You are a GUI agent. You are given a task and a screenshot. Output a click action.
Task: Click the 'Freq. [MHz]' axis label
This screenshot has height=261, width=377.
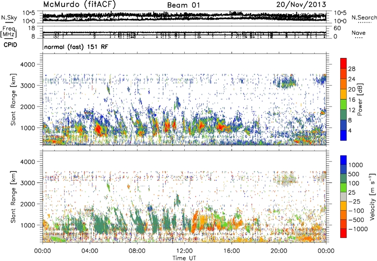9,32
